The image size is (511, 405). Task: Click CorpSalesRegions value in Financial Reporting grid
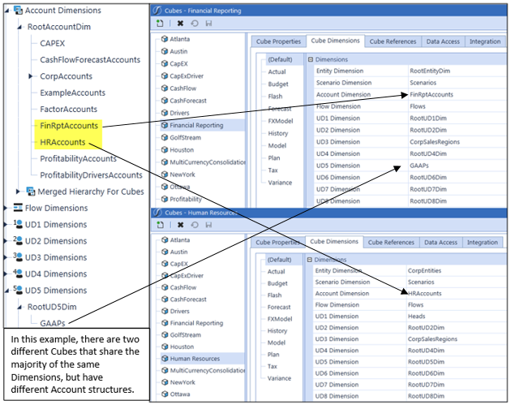click(x=435, y=142)
